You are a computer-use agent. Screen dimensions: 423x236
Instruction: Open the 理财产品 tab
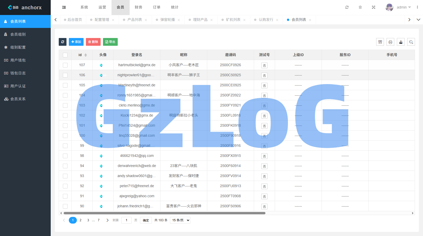click(200, 20)
